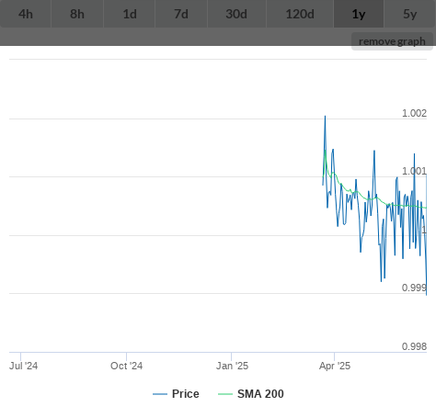Select the 7d range tab
436x418 pixels.
[181, 14]
